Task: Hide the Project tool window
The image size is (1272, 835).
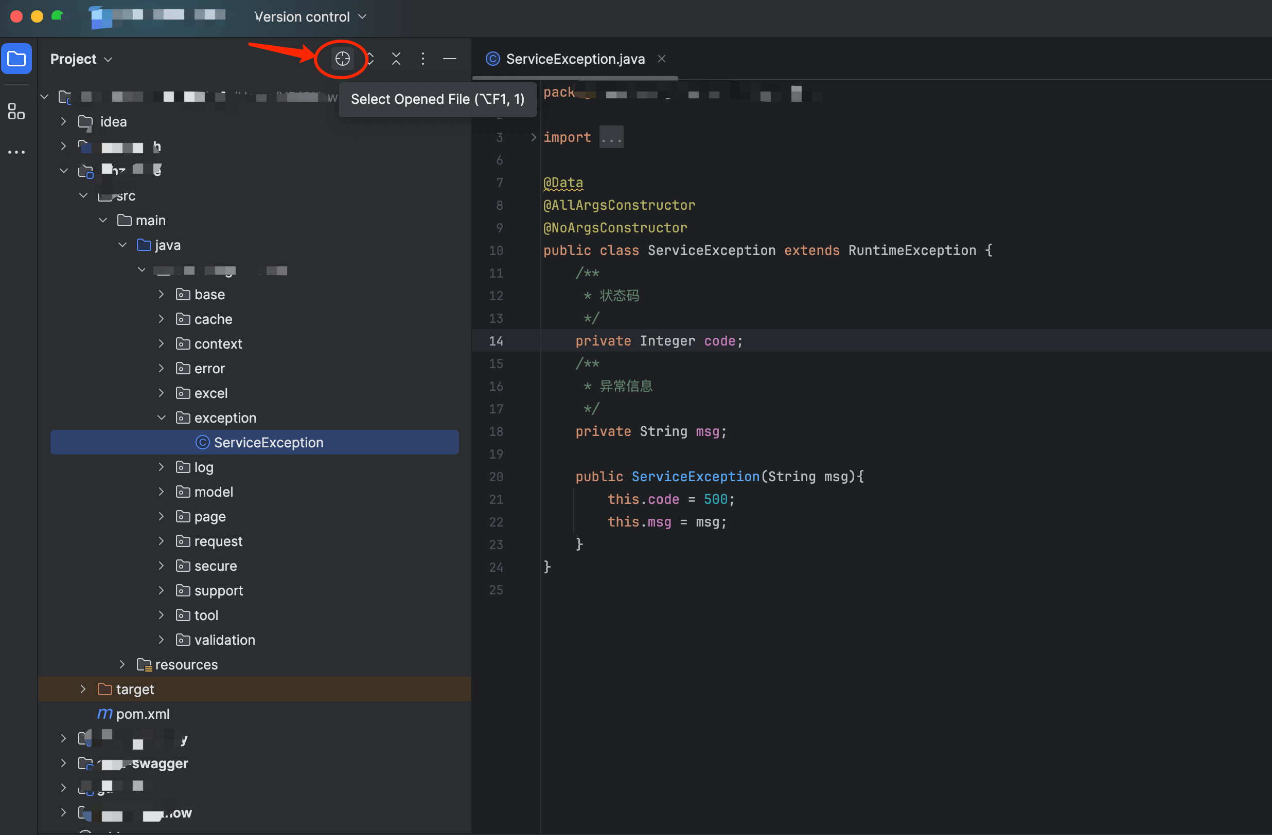Action: tap(450, 59)
